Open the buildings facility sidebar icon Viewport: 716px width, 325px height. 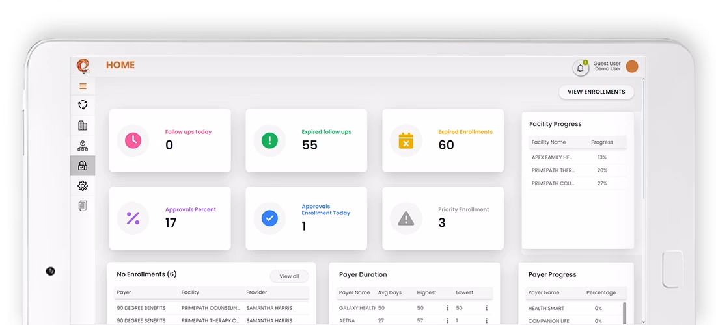83,125
